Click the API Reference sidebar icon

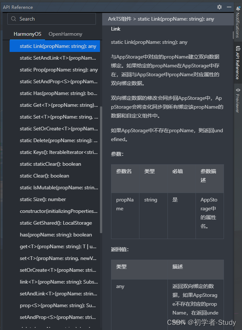238,49
